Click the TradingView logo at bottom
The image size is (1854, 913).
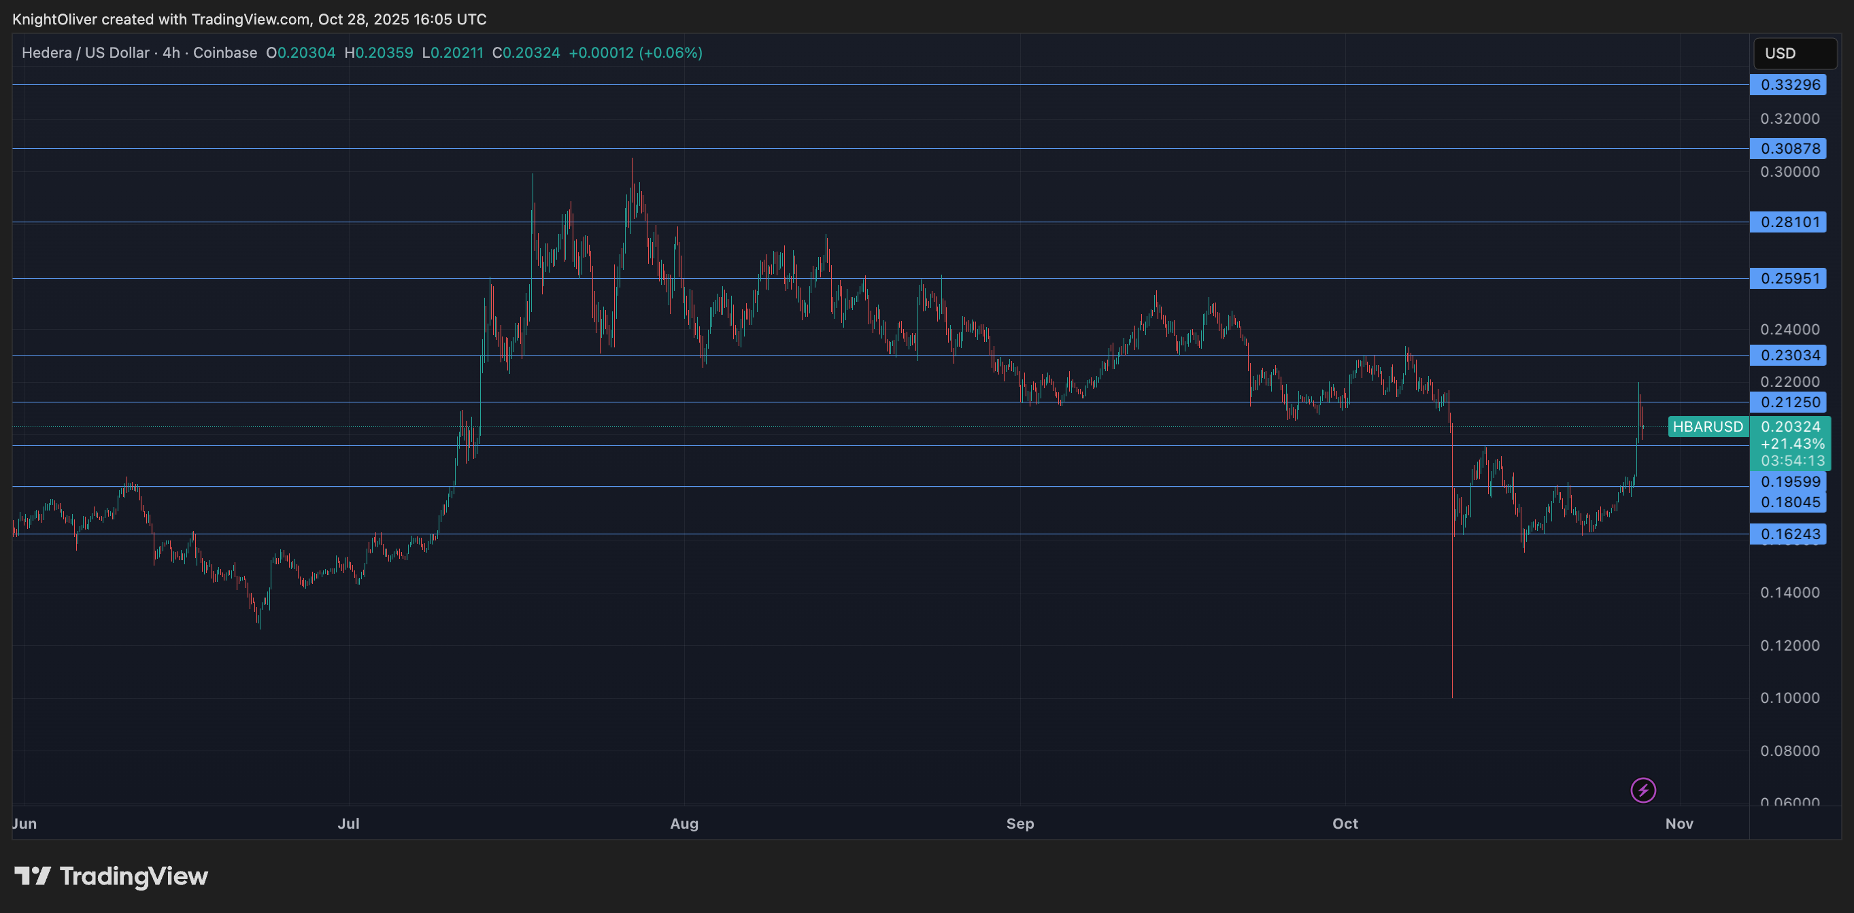coord(111,876)
